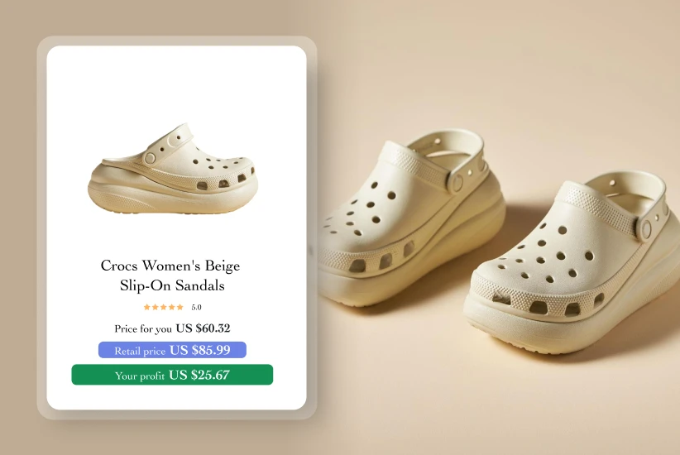680x455 pixels.
Task: Click the US $60.32 price
Action: click(x=203, y=328)
